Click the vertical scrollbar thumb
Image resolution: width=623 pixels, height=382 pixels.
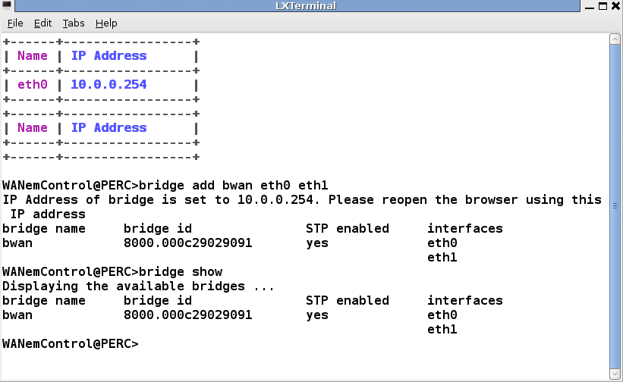615,206
